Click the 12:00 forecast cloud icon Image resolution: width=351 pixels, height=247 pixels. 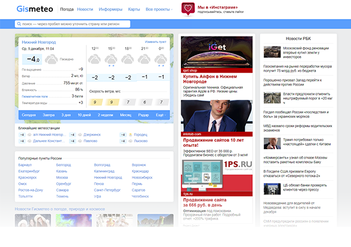pos(95,59)
